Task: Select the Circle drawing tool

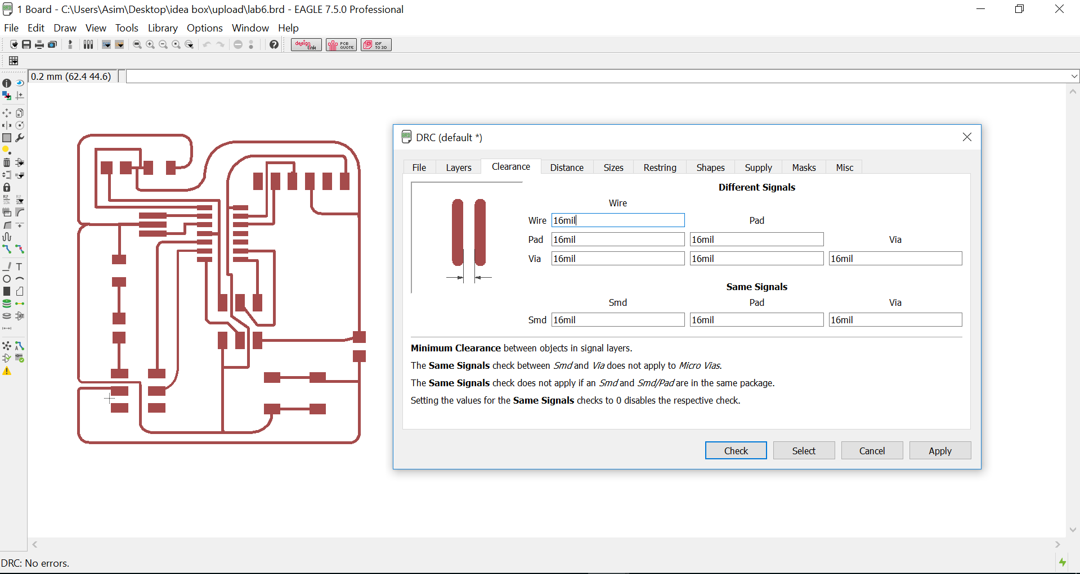Action: [7, 279]
